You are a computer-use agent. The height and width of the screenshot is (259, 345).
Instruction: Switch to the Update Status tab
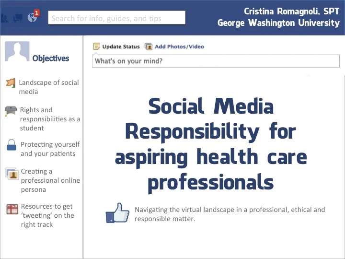point(121,47)
